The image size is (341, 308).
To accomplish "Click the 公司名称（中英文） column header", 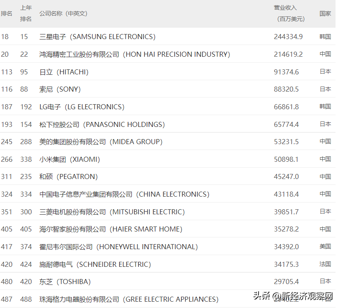I will [63, 14].
